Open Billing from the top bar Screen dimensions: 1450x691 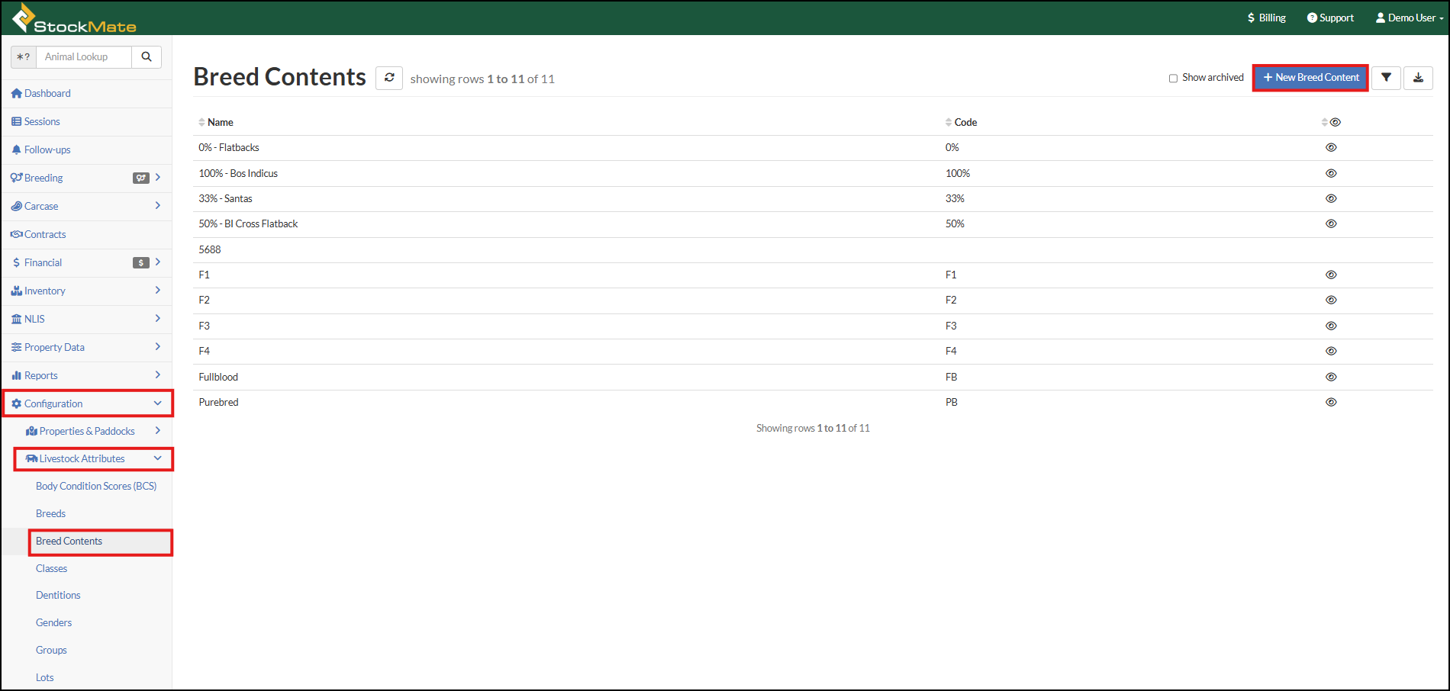coord(1266,18)
